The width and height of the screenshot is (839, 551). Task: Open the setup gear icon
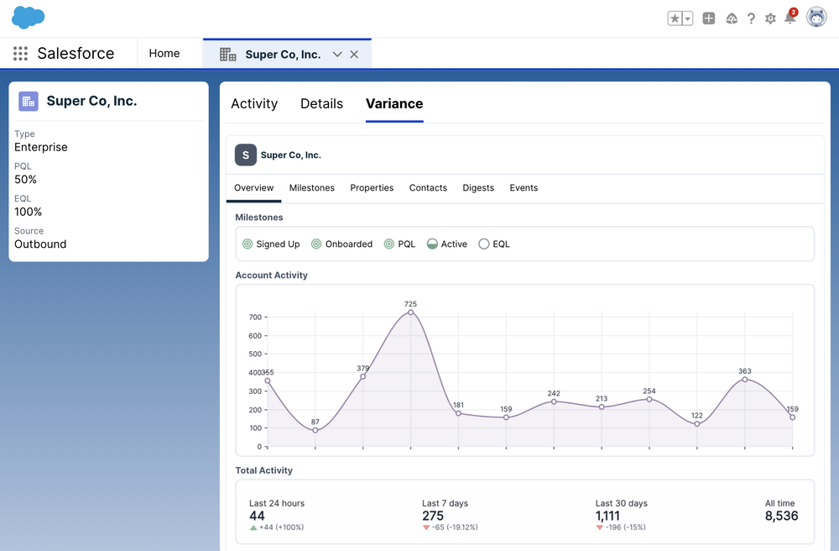[770, 18]
